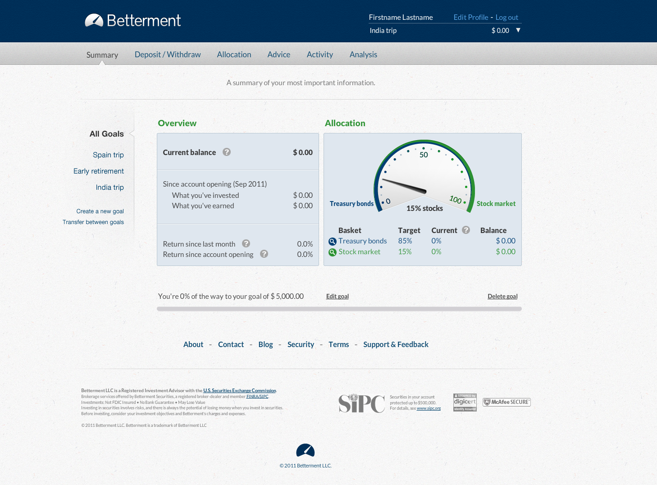657x485 pixels.
Task: Click the header $ 0.00 balance
Action: click(500, 30)
